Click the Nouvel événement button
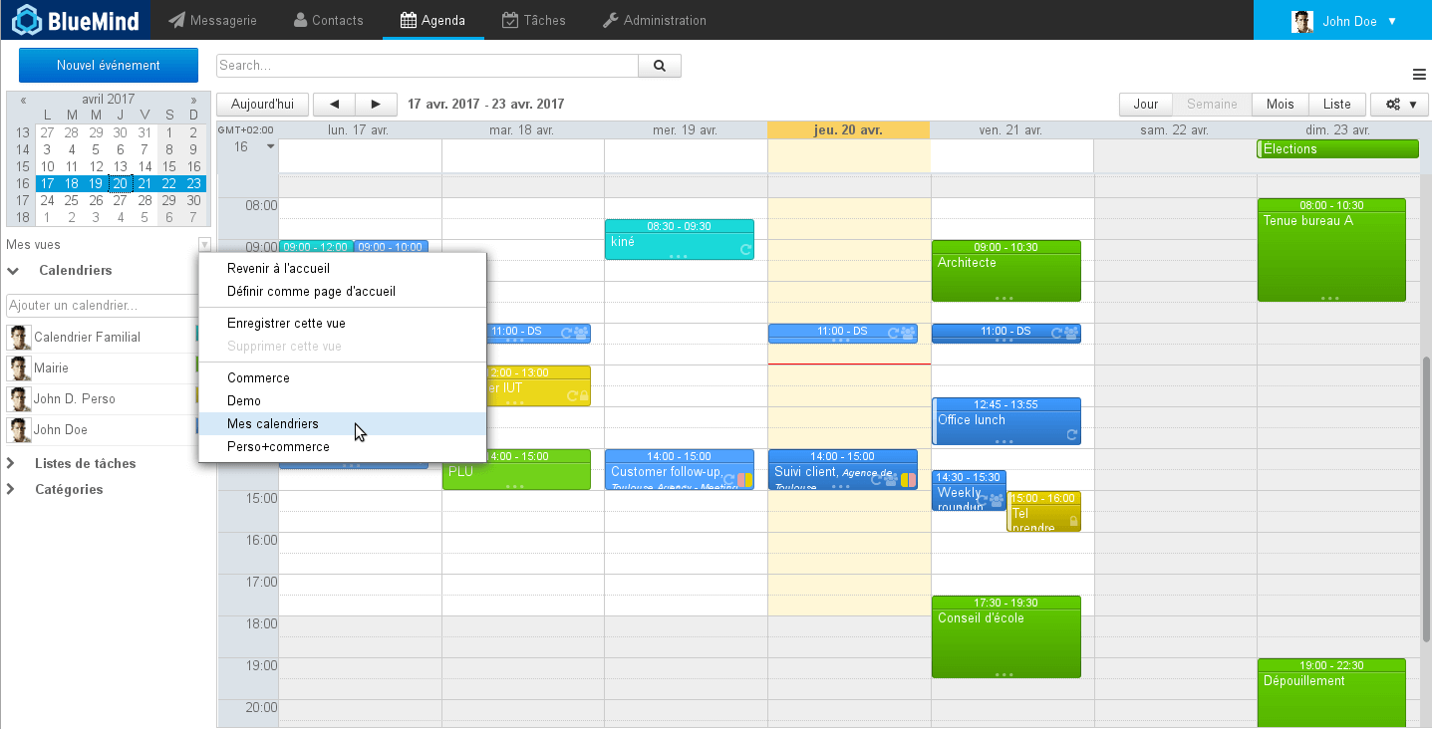 (109, 66)
